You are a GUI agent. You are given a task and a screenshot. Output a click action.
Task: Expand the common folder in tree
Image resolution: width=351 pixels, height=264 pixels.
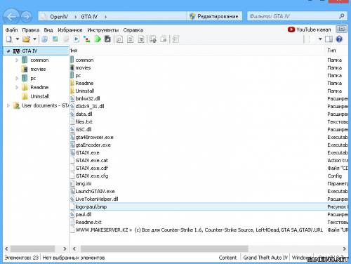(x=17, y=60)
